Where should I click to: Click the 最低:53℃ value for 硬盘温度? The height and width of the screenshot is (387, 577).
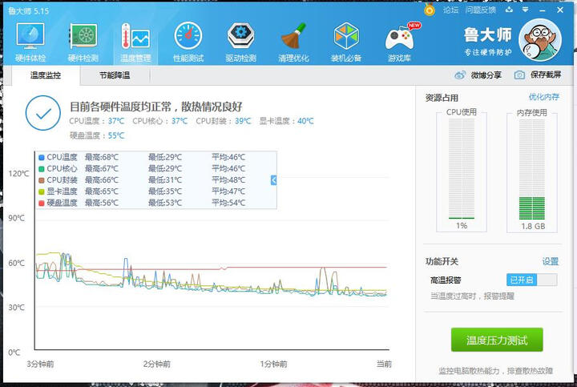[165, 203]
